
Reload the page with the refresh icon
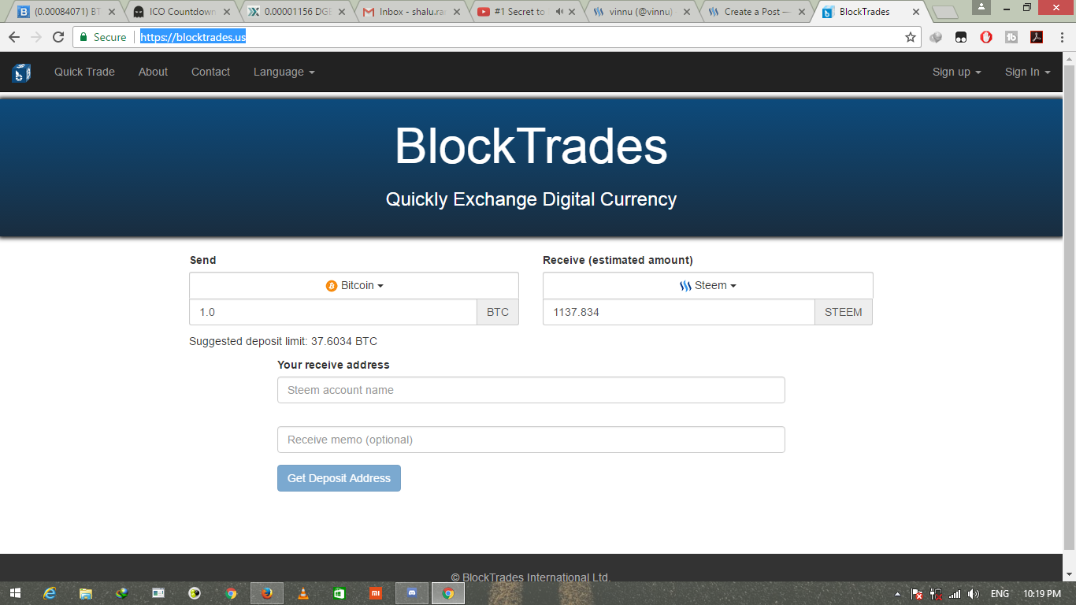tap(58, 37)
